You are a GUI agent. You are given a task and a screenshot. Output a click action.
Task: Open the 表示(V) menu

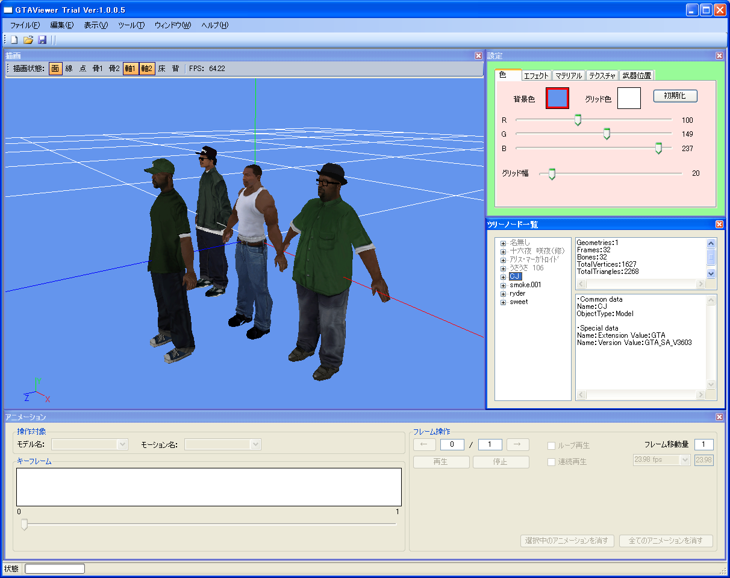tap(95, 25)
